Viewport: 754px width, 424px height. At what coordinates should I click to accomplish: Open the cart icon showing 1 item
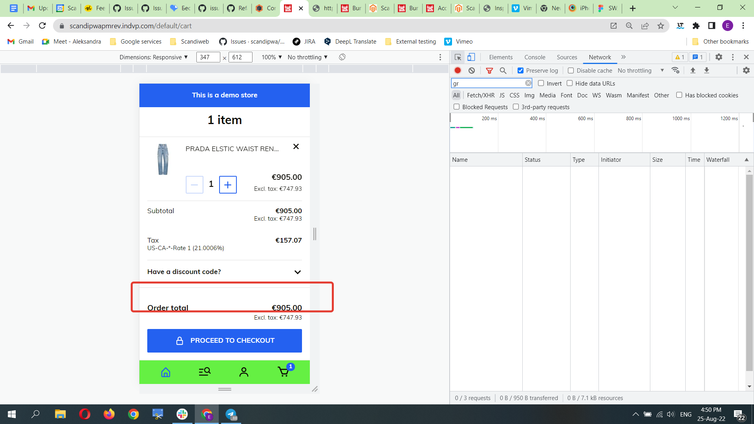[x=284, y=372]
